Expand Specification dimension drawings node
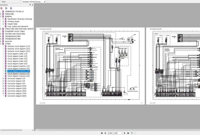This screenshot has height=135, width=200. pyautogui.click(x=3, y=19)
